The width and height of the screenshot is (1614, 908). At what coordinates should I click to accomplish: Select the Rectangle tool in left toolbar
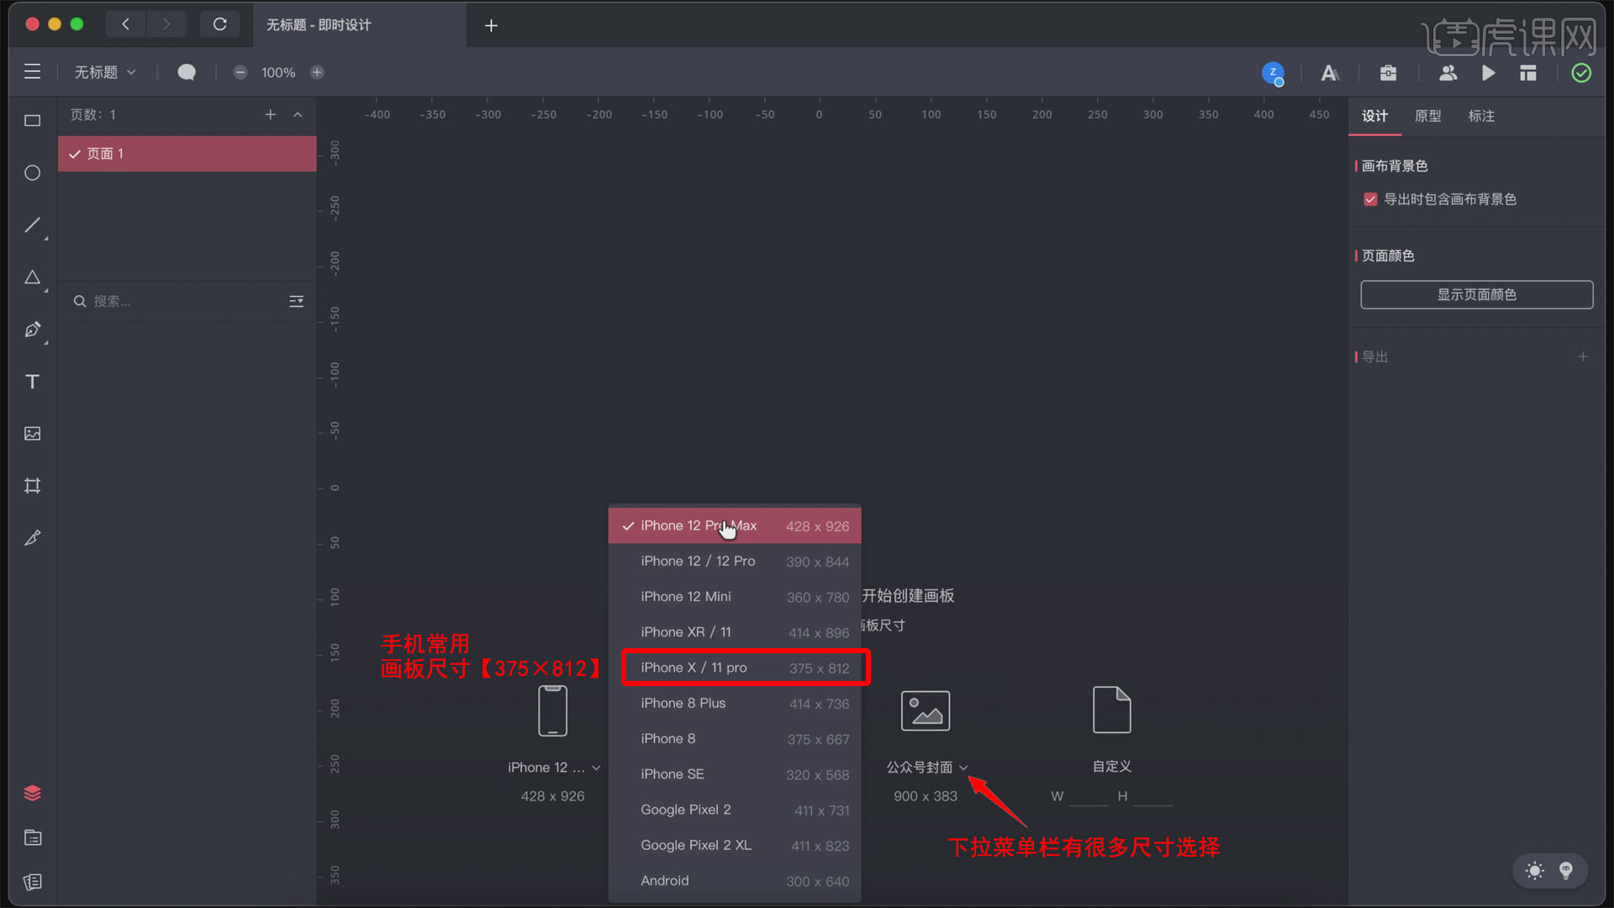pos(32,121)
